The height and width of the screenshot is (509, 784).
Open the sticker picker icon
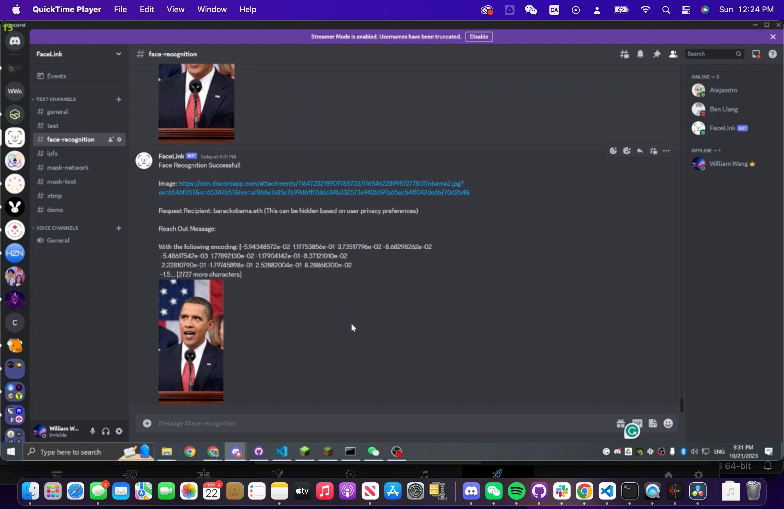pyautogui.click(x=653, y=423)
